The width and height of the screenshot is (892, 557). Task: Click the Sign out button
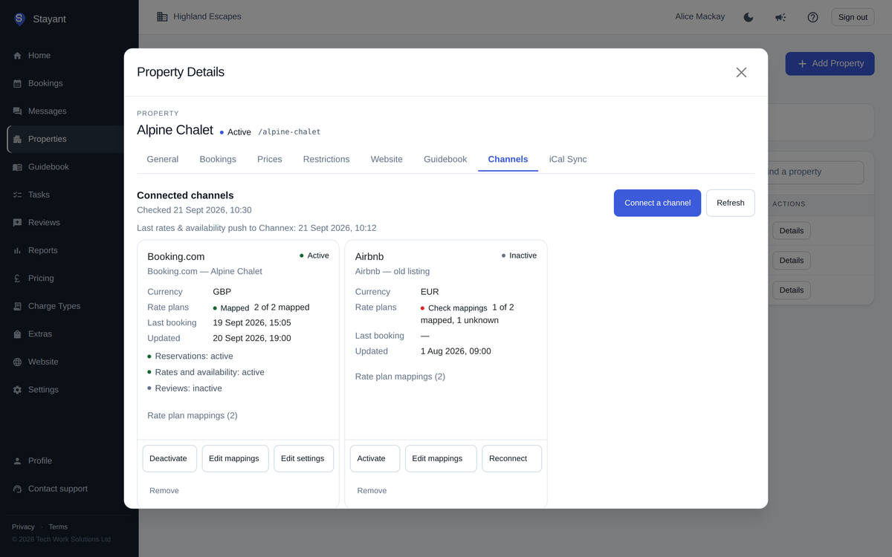tap(853, 17)
